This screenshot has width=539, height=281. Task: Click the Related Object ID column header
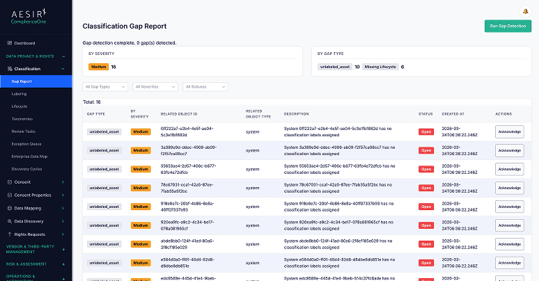coord(179,114)
